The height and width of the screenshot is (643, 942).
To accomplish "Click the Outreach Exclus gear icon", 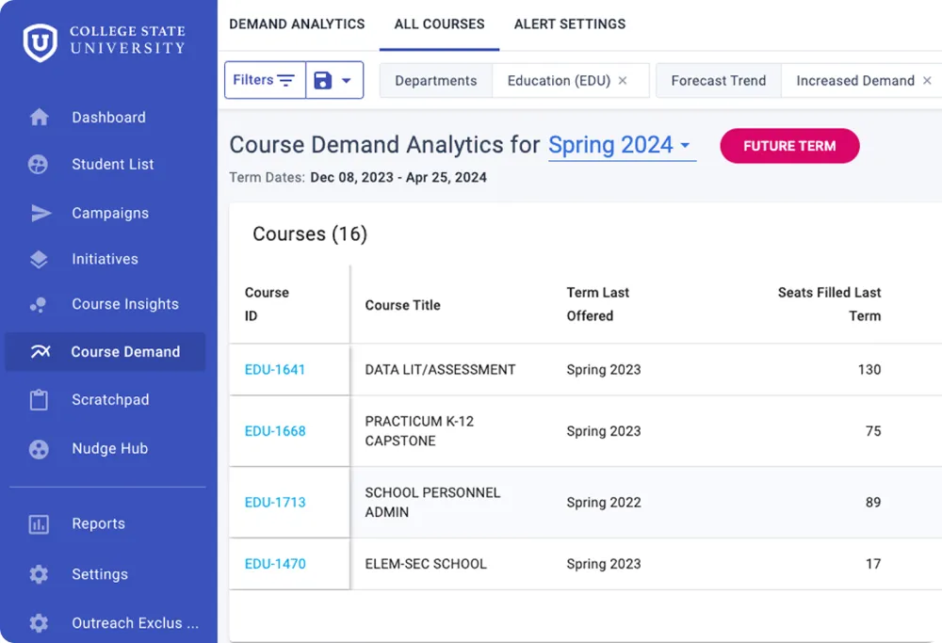I will click(39, 622).
